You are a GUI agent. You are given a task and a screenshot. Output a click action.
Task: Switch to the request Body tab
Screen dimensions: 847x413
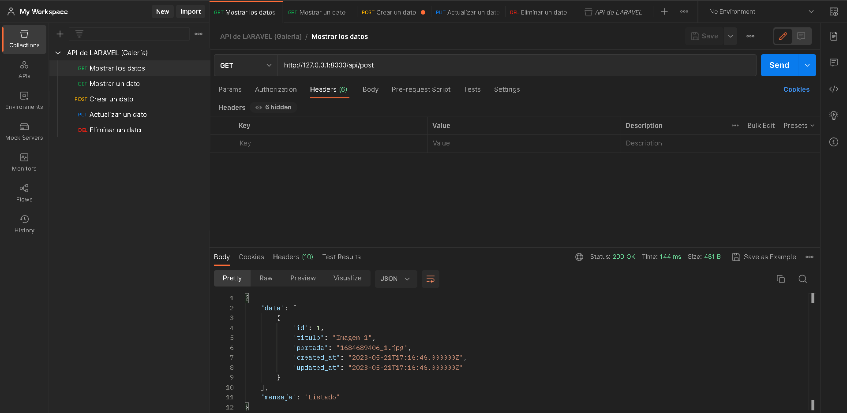(x=371, y=89)
